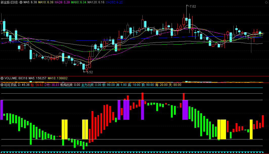Open the dropdown arrow beside 新金路(日线)
This screenshot has height=154, width=269.
21,2
